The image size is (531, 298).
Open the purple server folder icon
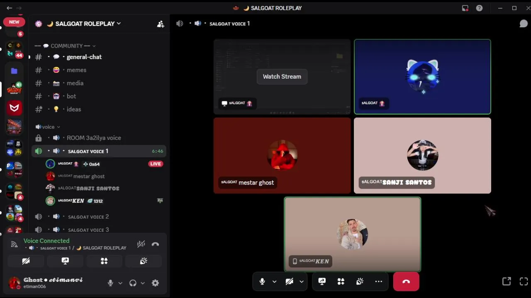point(14,71)
